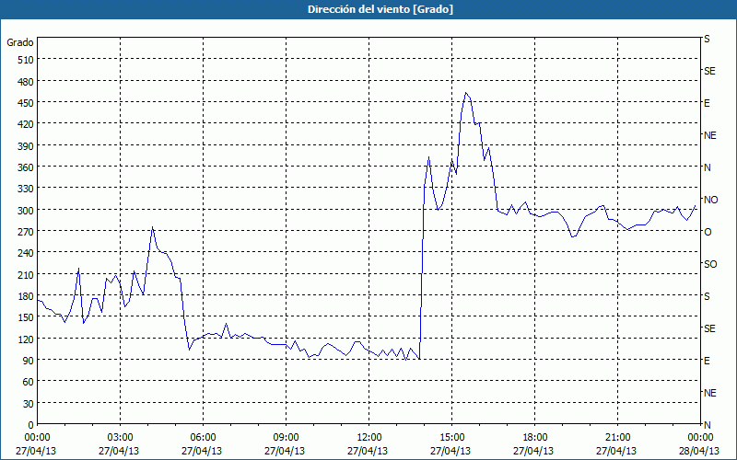Select compass label 'N' on the 360 gridline
This screenshot has height=460, width=737.
[x=707, y=167]
